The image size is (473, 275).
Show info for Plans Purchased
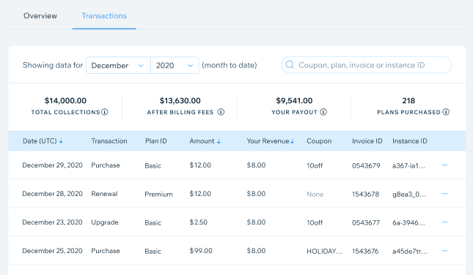[446, 112]
